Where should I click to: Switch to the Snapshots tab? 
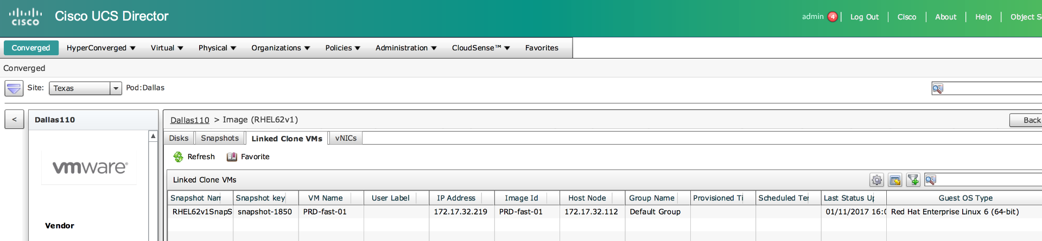pos(220,138)
